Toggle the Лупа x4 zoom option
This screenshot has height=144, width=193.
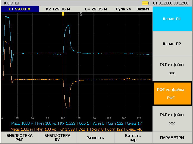(x=123, y=9)
